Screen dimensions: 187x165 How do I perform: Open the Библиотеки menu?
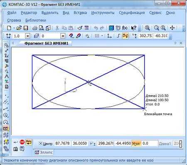[36, 20]
